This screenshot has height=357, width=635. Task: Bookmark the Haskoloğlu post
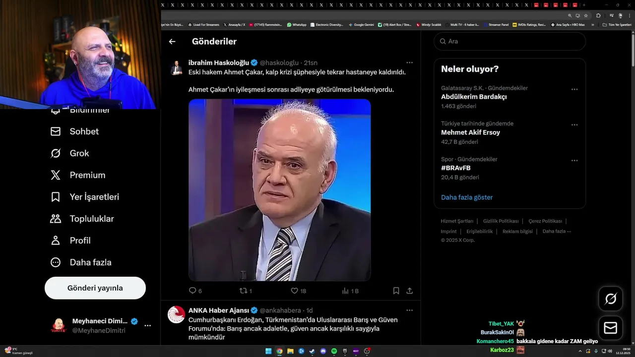coord(396,291)
